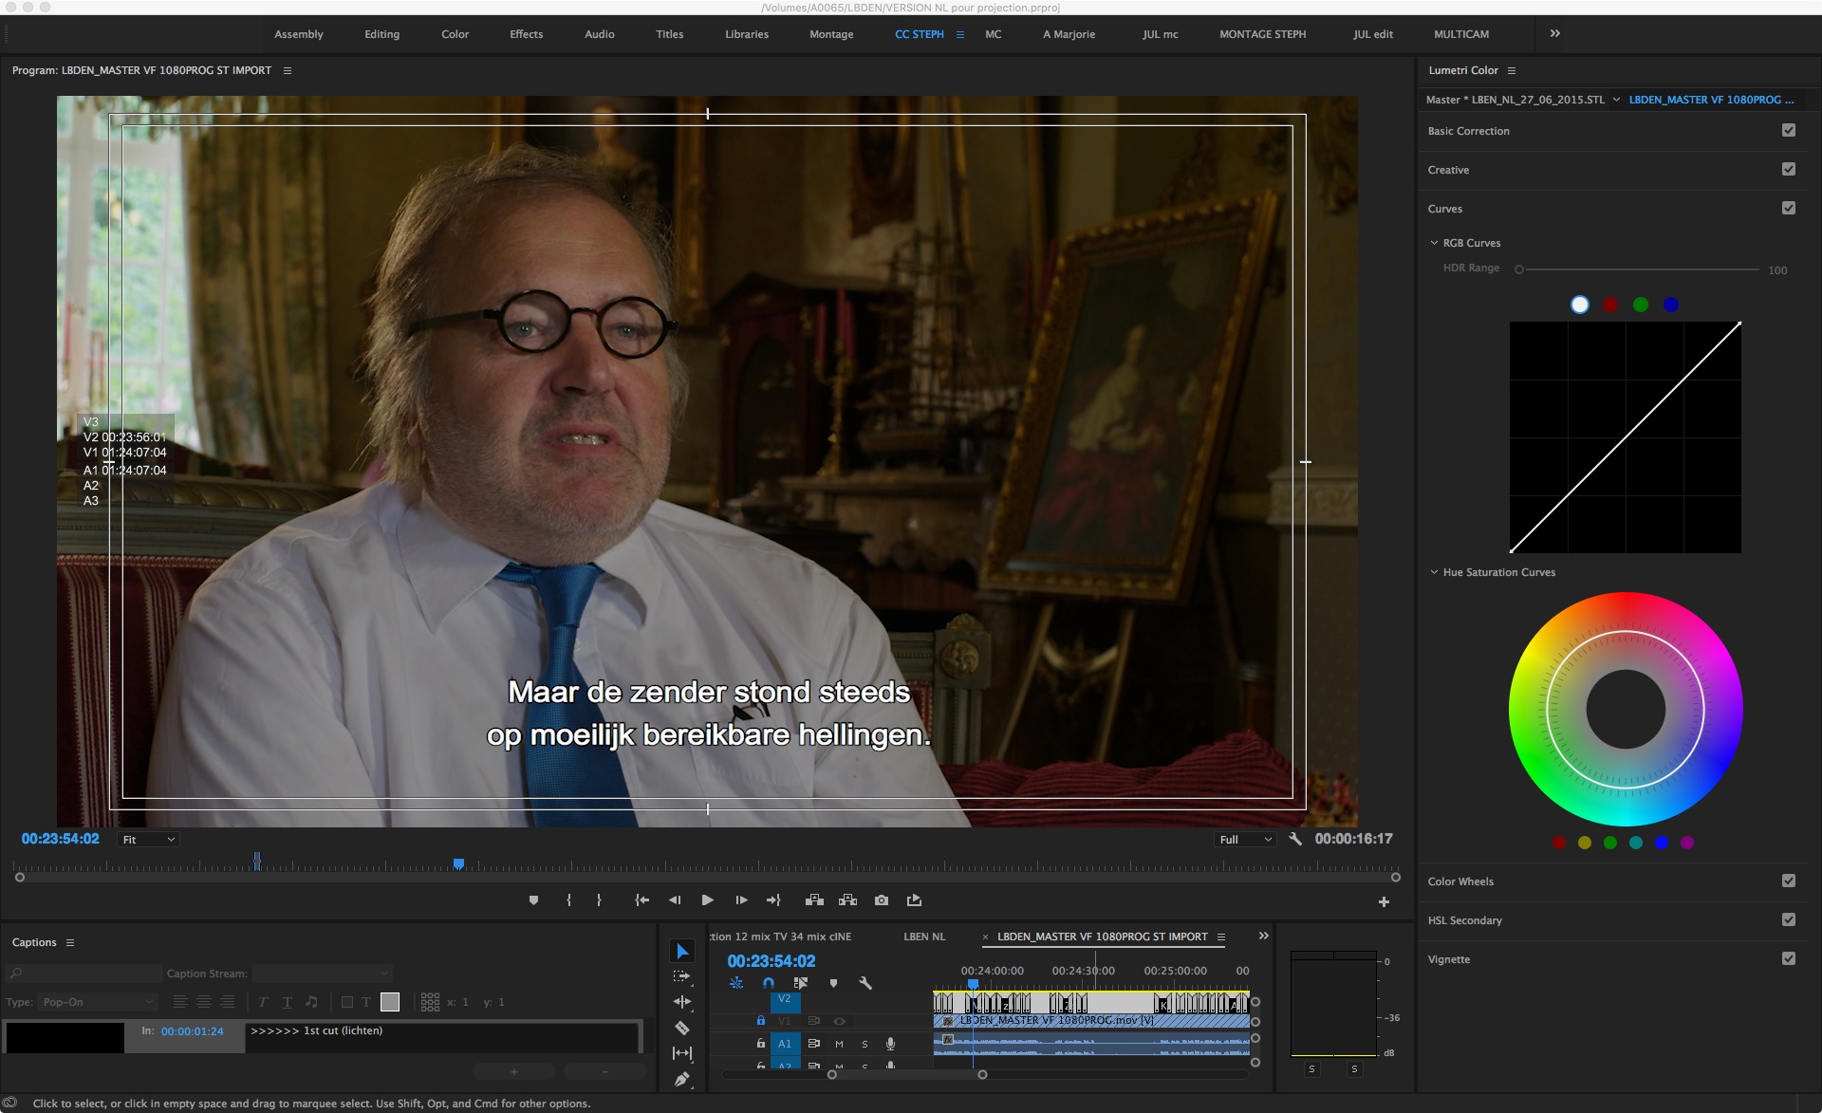The height and width of the screenshot is (1113, 1822).
Task: Choose the Selection tool
Action: pos(682,951)
